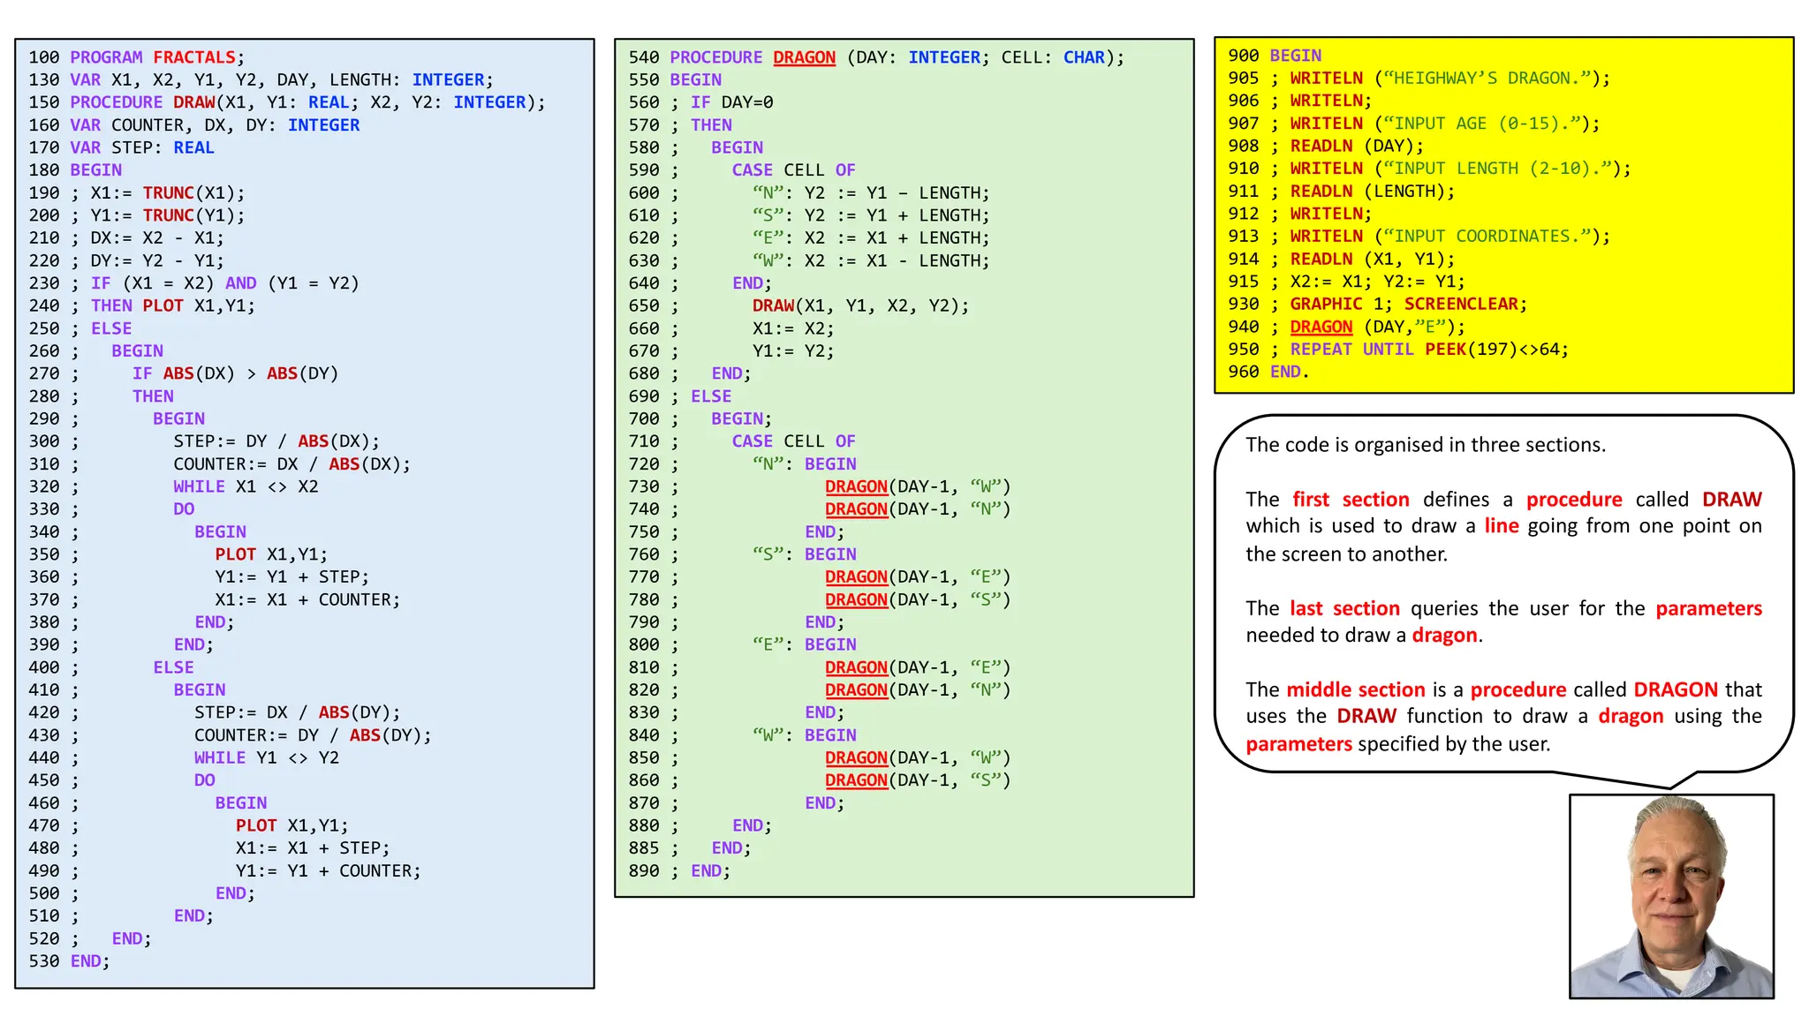Screen dimensions: 1809x1017
Task: Click the presenter portrait photo
Action: coord(1671,896)
